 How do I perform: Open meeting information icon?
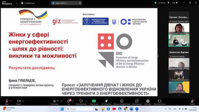[122, 101]
